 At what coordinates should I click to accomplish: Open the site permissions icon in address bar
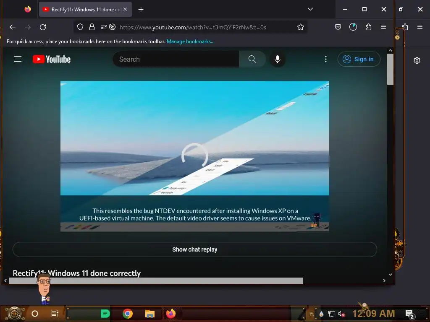coord(103,27)
